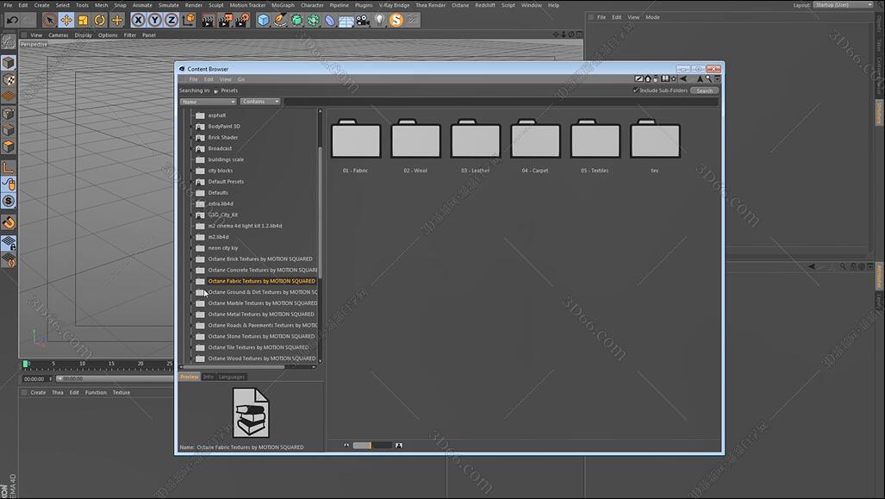Expand Octane Fabric Textures tree node

(x=191, y=281)
